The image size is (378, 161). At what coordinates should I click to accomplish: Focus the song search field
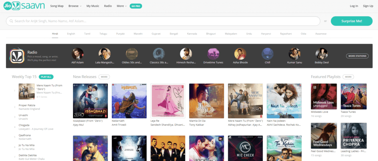pyautogui.click(x=163, y=21)
